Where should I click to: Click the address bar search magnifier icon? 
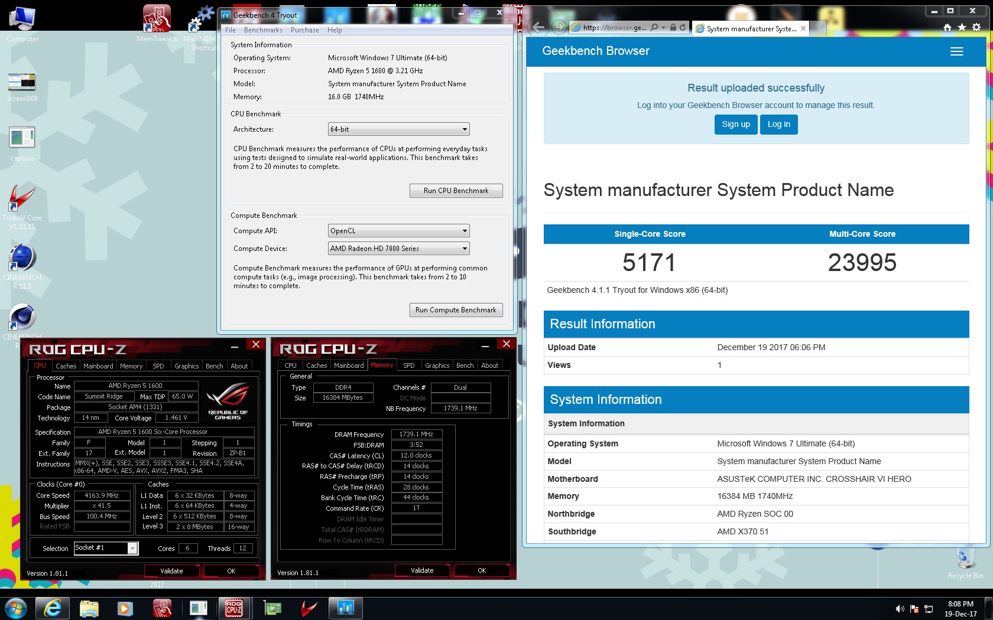(654, 27)
